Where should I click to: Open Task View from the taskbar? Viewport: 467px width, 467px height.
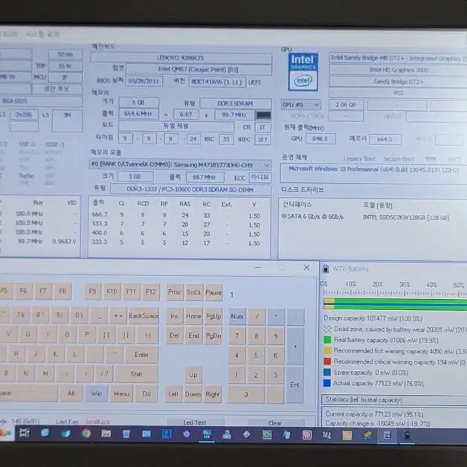[25, 433]
